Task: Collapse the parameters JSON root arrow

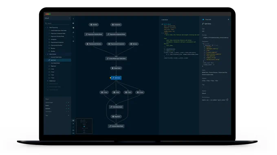Action: [202, 44]
